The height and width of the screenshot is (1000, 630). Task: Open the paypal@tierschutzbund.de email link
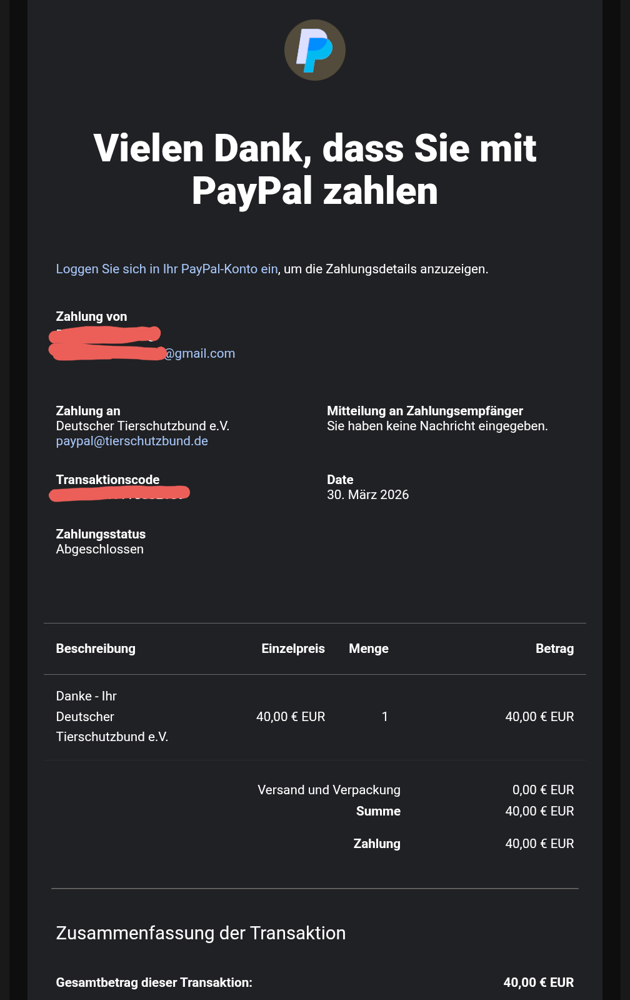coord(132,441)
